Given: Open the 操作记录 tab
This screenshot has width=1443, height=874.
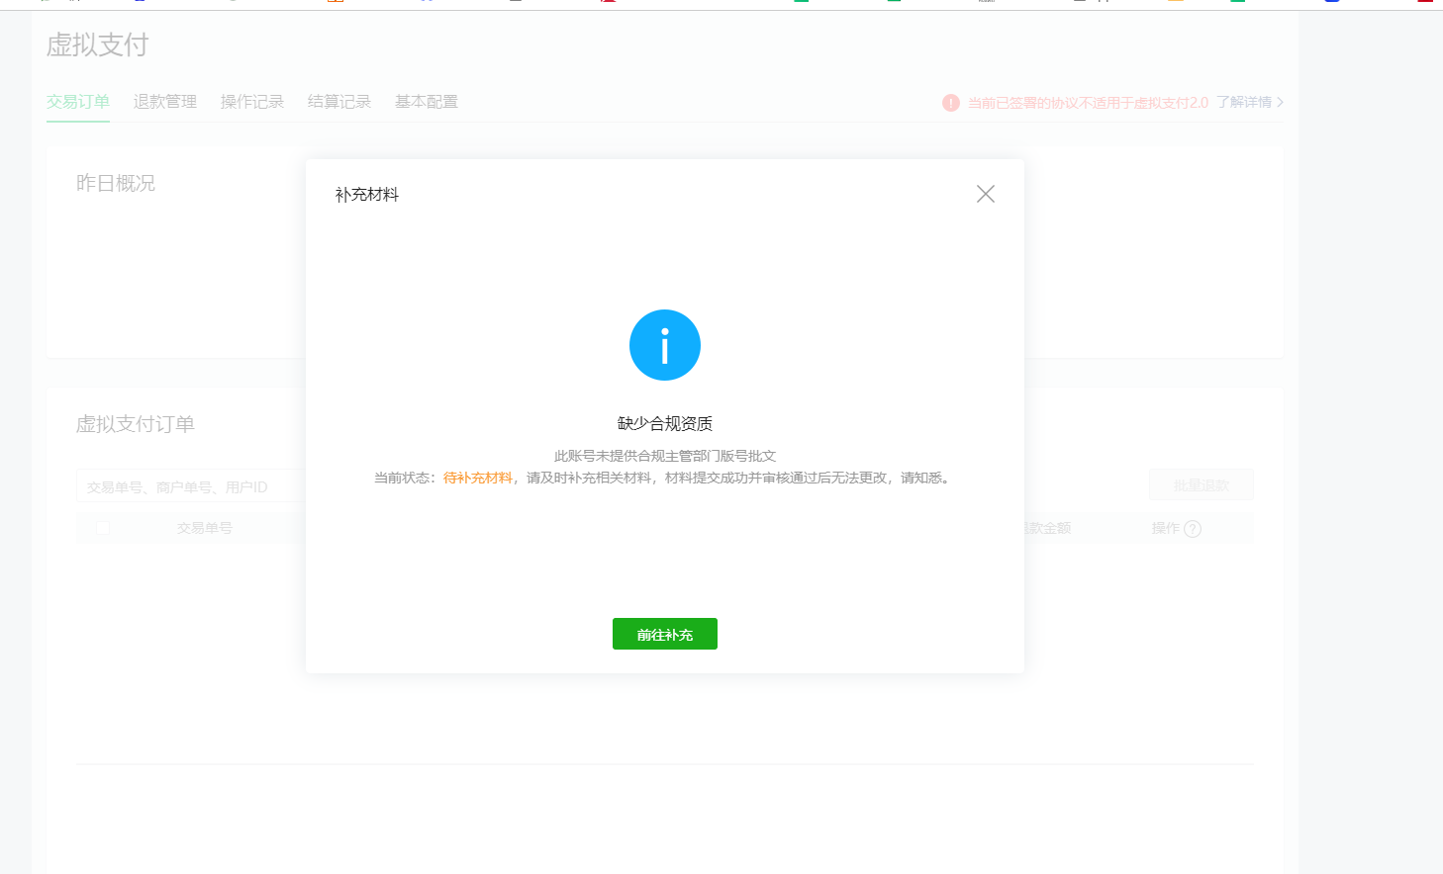Looking at the screenshot, I should pos(252,102).
